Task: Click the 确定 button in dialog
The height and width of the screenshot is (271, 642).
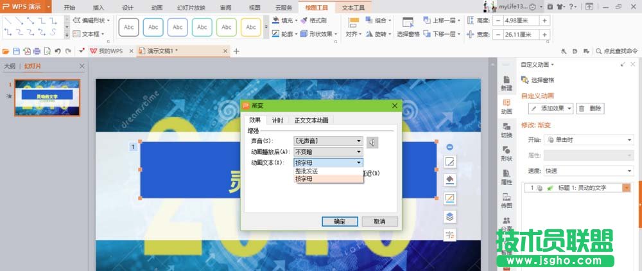Action: [x=340, y=222]
